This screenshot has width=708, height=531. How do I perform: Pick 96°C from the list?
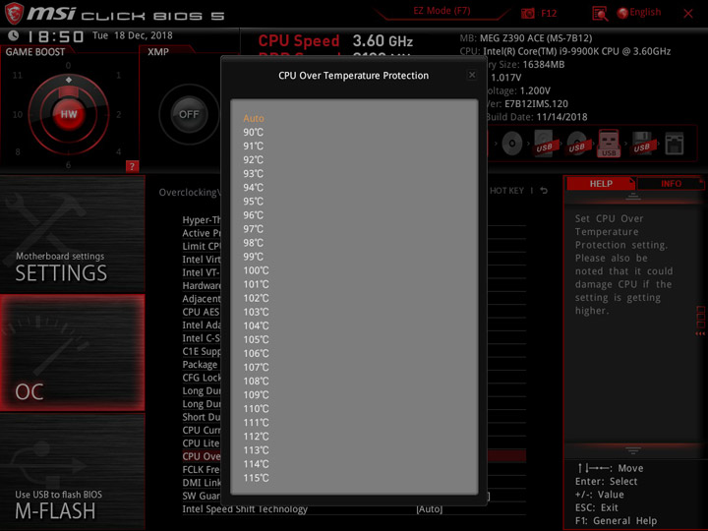[254, 215]
